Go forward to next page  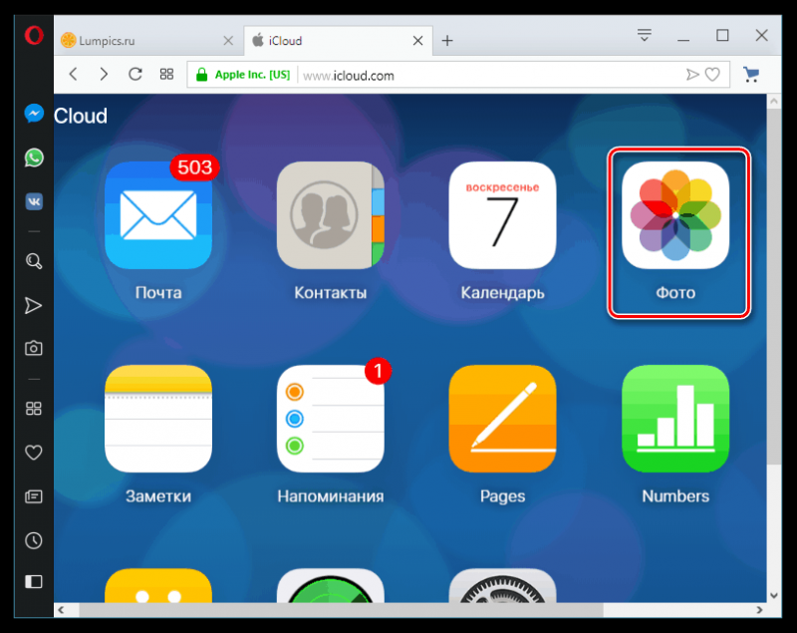[x=104, y=74]
